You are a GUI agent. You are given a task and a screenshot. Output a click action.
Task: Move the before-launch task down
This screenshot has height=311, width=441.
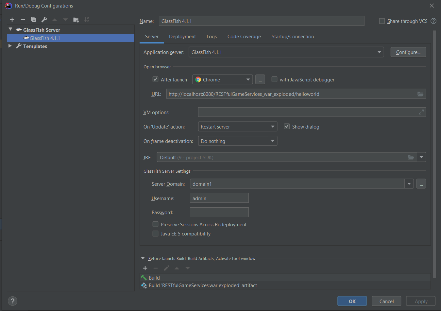click(188, 268)
